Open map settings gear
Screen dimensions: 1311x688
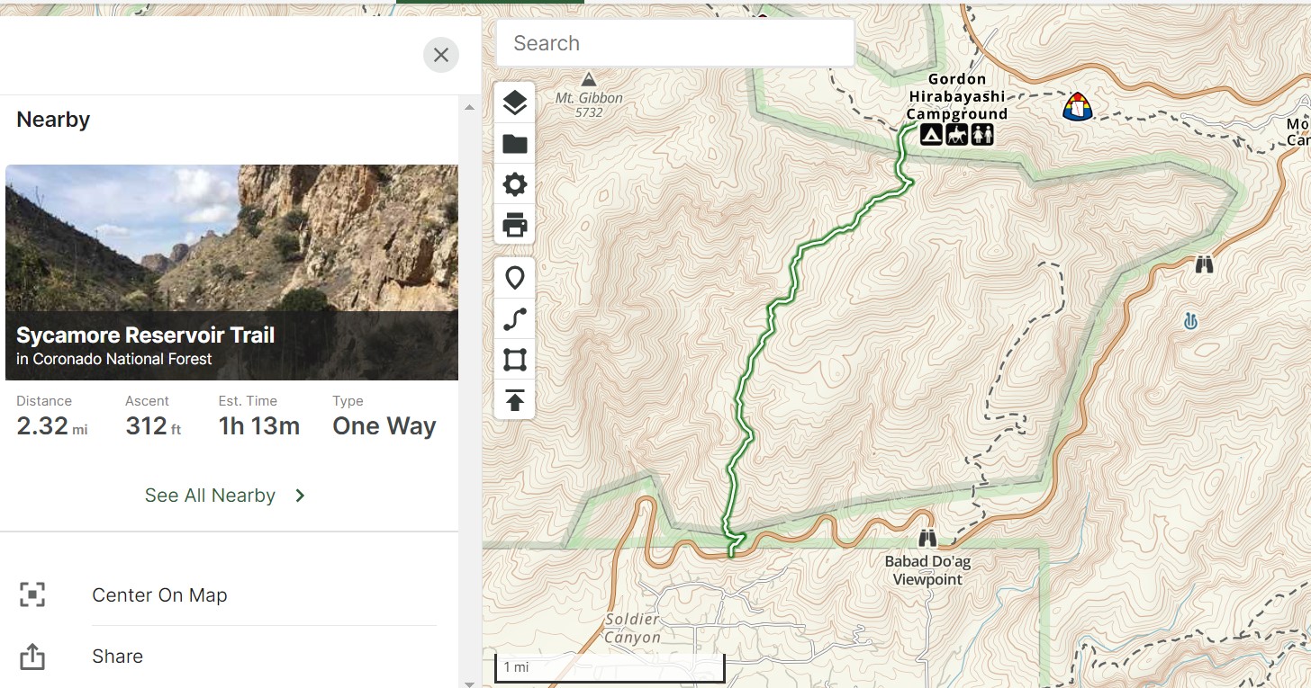click(514, 185)
